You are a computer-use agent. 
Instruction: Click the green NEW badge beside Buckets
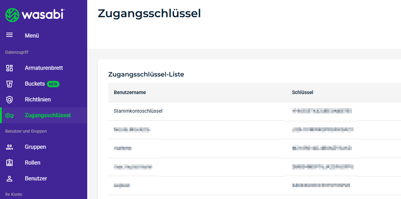tap(53, 84)
